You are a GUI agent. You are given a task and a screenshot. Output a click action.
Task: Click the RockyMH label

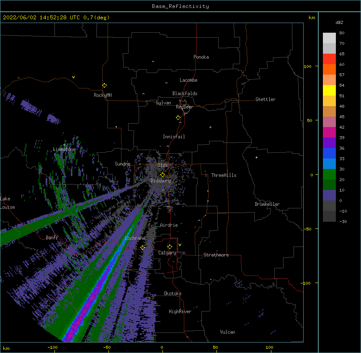pos(103,95)
